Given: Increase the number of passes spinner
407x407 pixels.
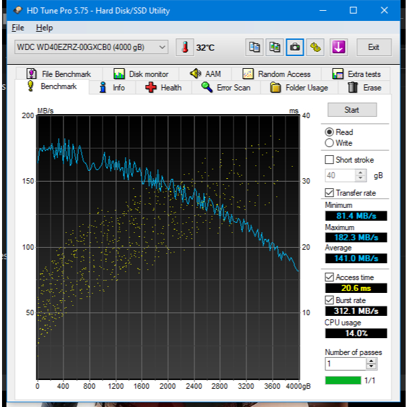Looking at the screenshot, I should point(371,360).
